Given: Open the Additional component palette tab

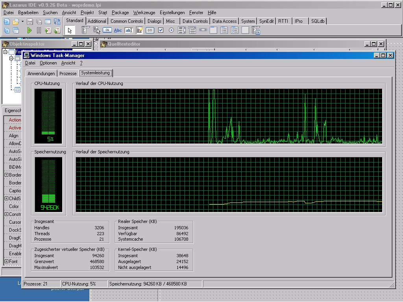Looking at the screenshot, I should (x=97, y=21).
